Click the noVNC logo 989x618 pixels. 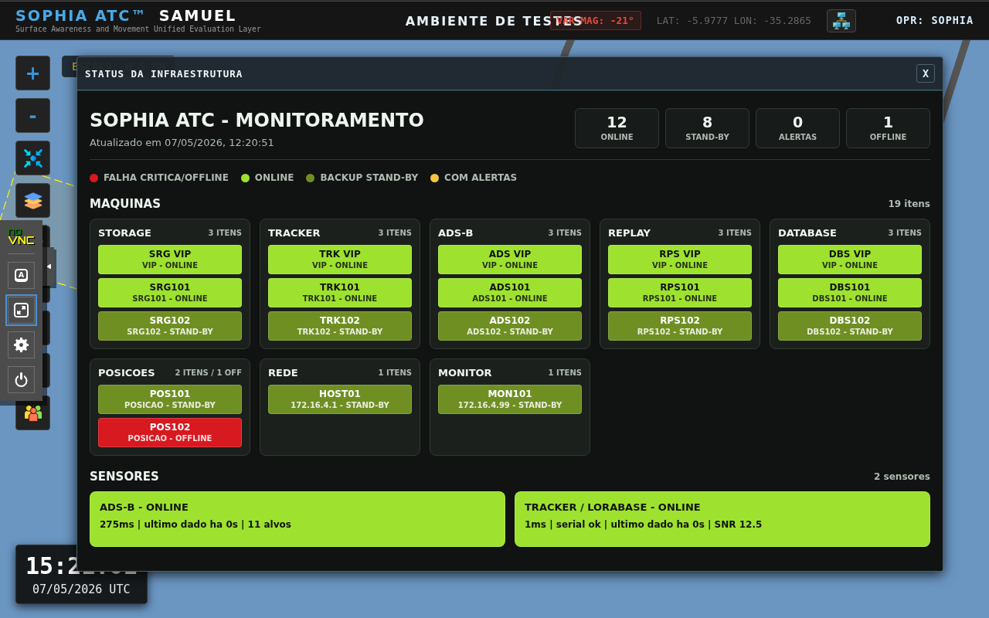pos(21,237)
